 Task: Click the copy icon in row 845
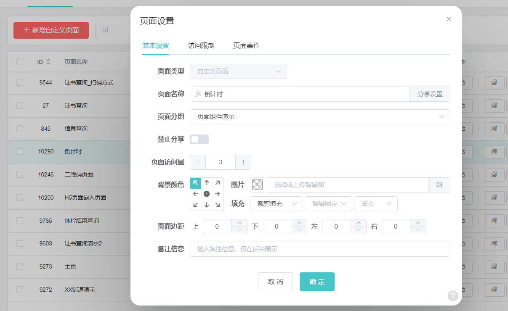point(494,129)
